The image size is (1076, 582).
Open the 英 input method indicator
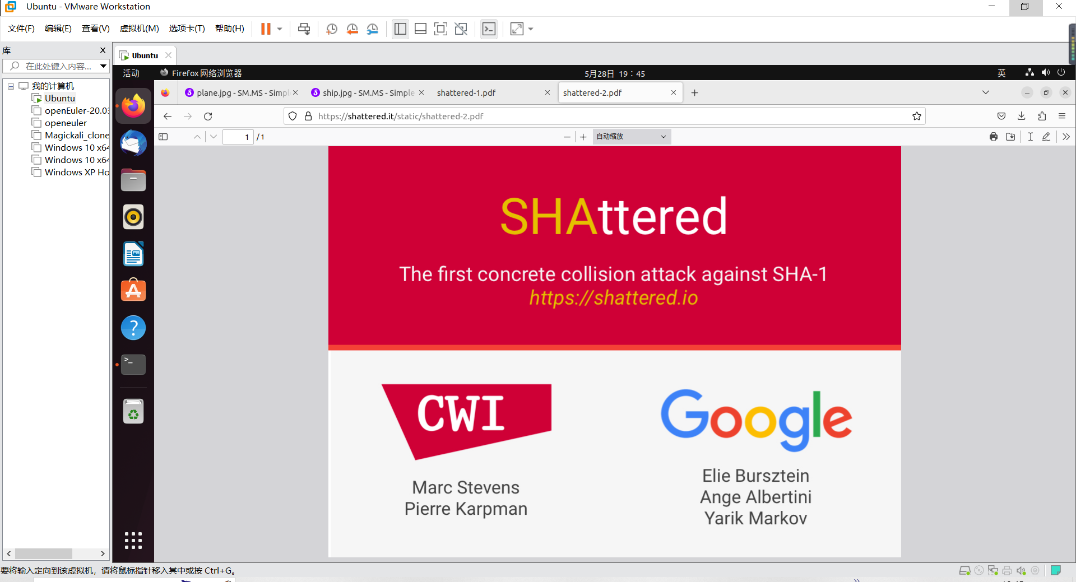[x=1001, y=73]
